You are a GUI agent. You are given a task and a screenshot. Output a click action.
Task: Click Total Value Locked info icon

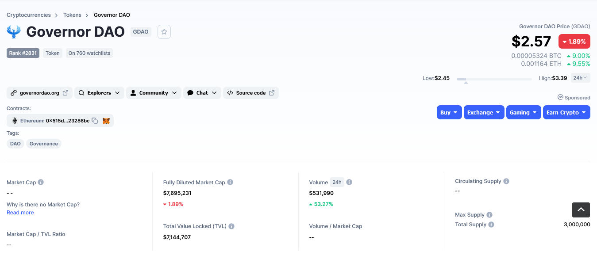point(231,226)
